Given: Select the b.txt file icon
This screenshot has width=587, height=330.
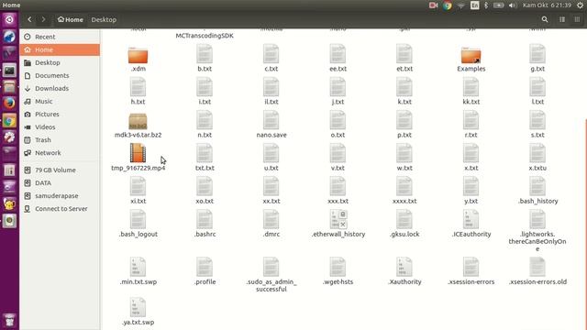Looking at the screenshot, I should (205, 54).
